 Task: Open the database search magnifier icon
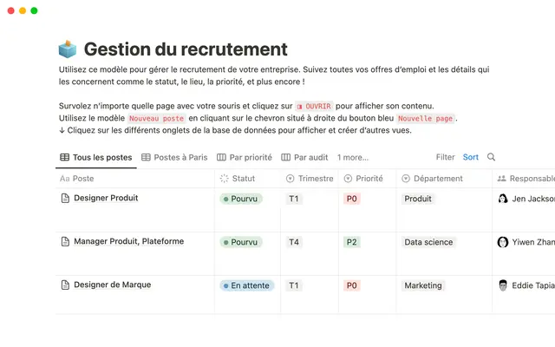(492, 157)
